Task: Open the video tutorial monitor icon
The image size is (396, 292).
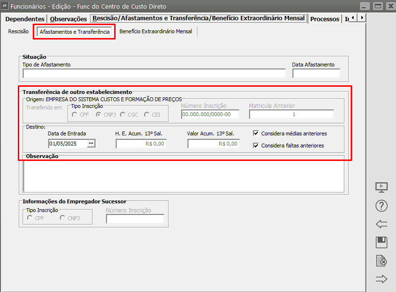Action: pos(381,187)
